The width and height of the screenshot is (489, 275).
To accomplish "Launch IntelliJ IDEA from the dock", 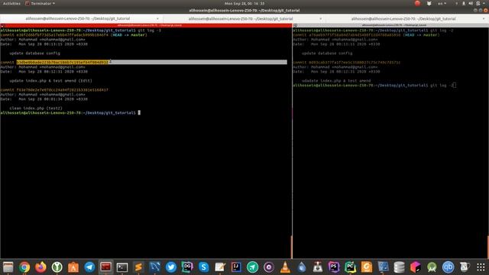I will 236,267.
